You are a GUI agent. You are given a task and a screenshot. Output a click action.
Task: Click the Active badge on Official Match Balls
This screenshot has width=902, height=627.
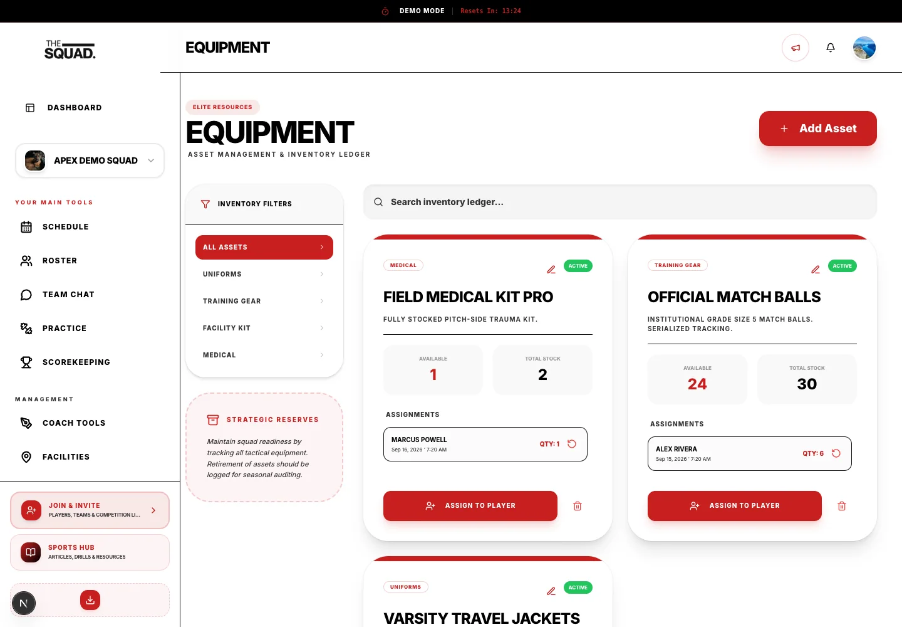pos(842,266)
